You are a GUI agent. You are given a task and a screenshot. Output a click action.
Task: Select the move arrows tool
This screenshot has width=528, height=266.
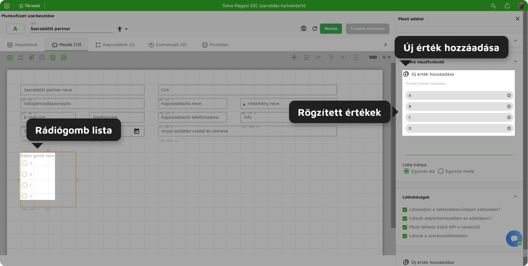[294, 57]
